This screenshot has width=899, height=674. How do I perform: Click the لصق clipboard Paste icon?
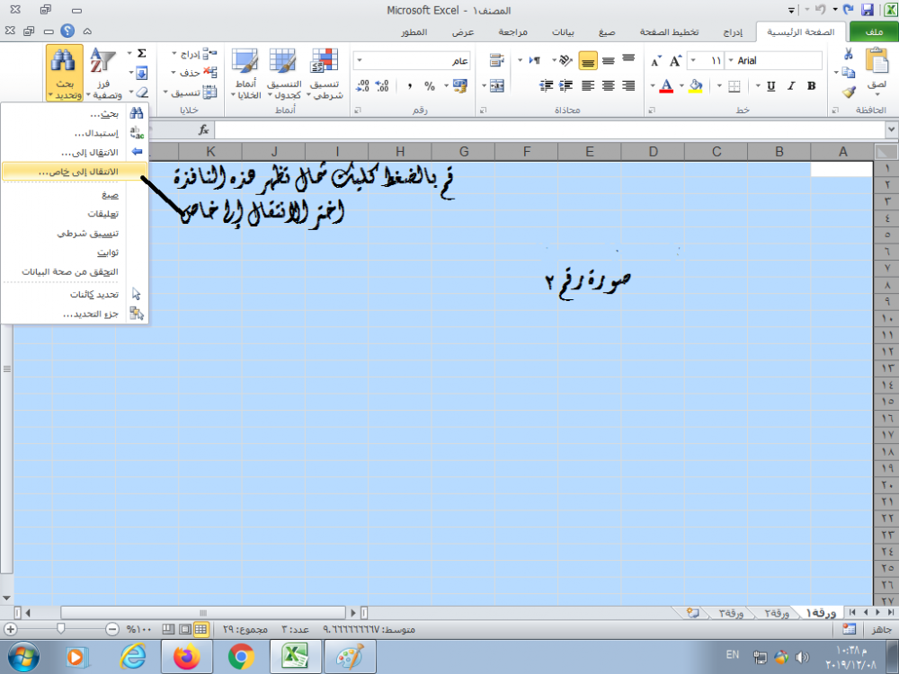click(877, 60)
